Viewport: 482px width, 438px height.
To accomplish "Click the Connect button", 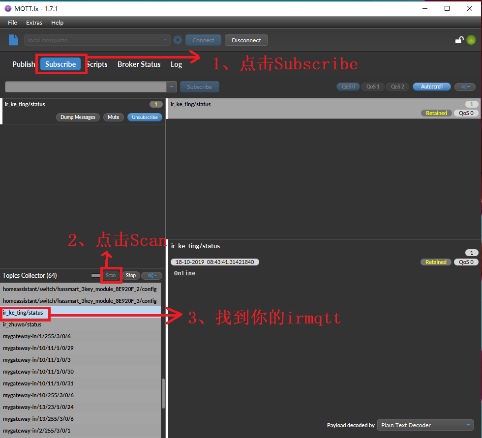I will point(203,40).
